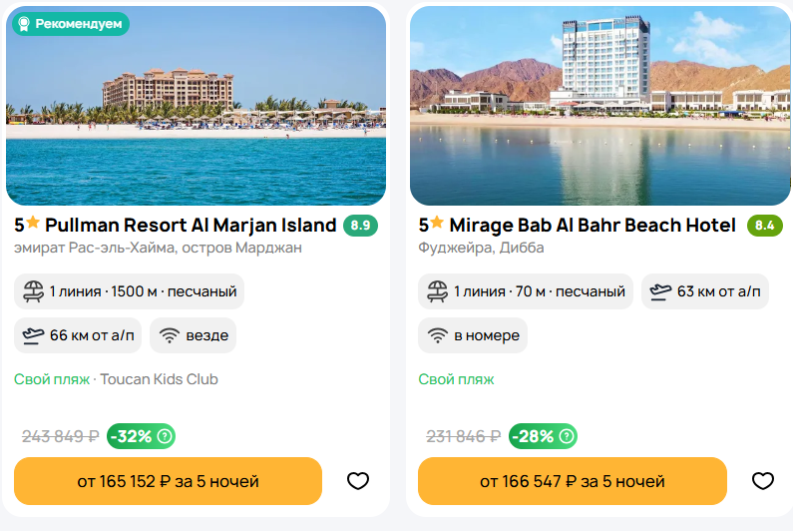Viewport: 793px width, 531px height.
Task: Click Mirage beach umbrella icon
Action: tap(436, 291)
